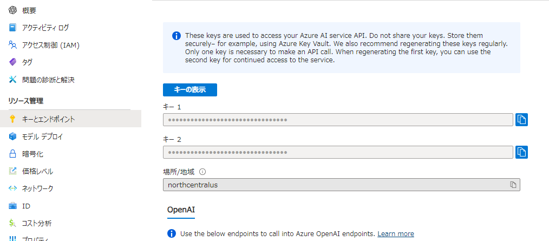The width and height of the screenshot is (549, 241).
Task: Copy the northcentralus region value
Action: tap(513, 185)
